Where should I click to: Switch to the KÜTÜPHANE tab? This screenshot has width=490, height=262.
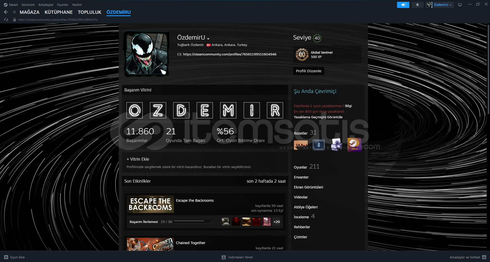click(x=59, y=12)
